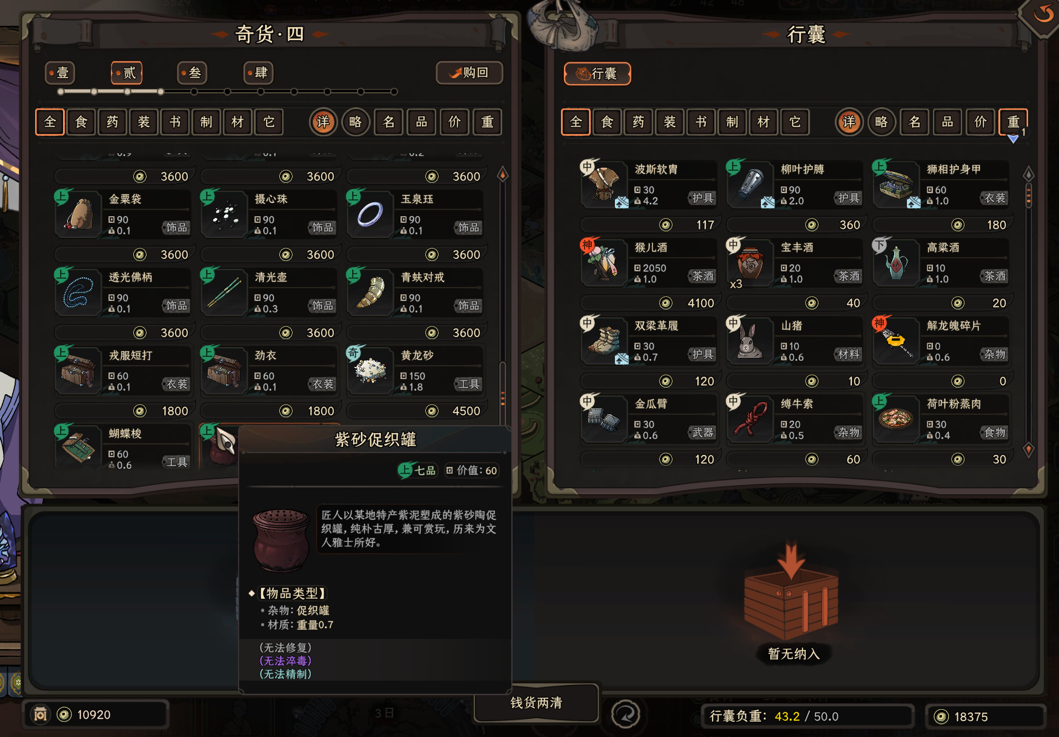
Task: Sort shop items by 价 price
Action: click(454, 122)
